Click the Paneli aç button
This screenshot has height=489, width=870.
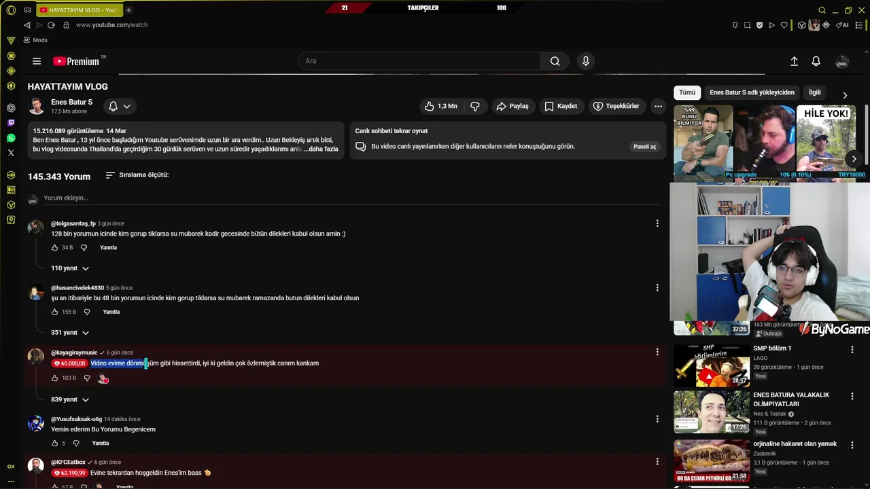click(645, 147)
